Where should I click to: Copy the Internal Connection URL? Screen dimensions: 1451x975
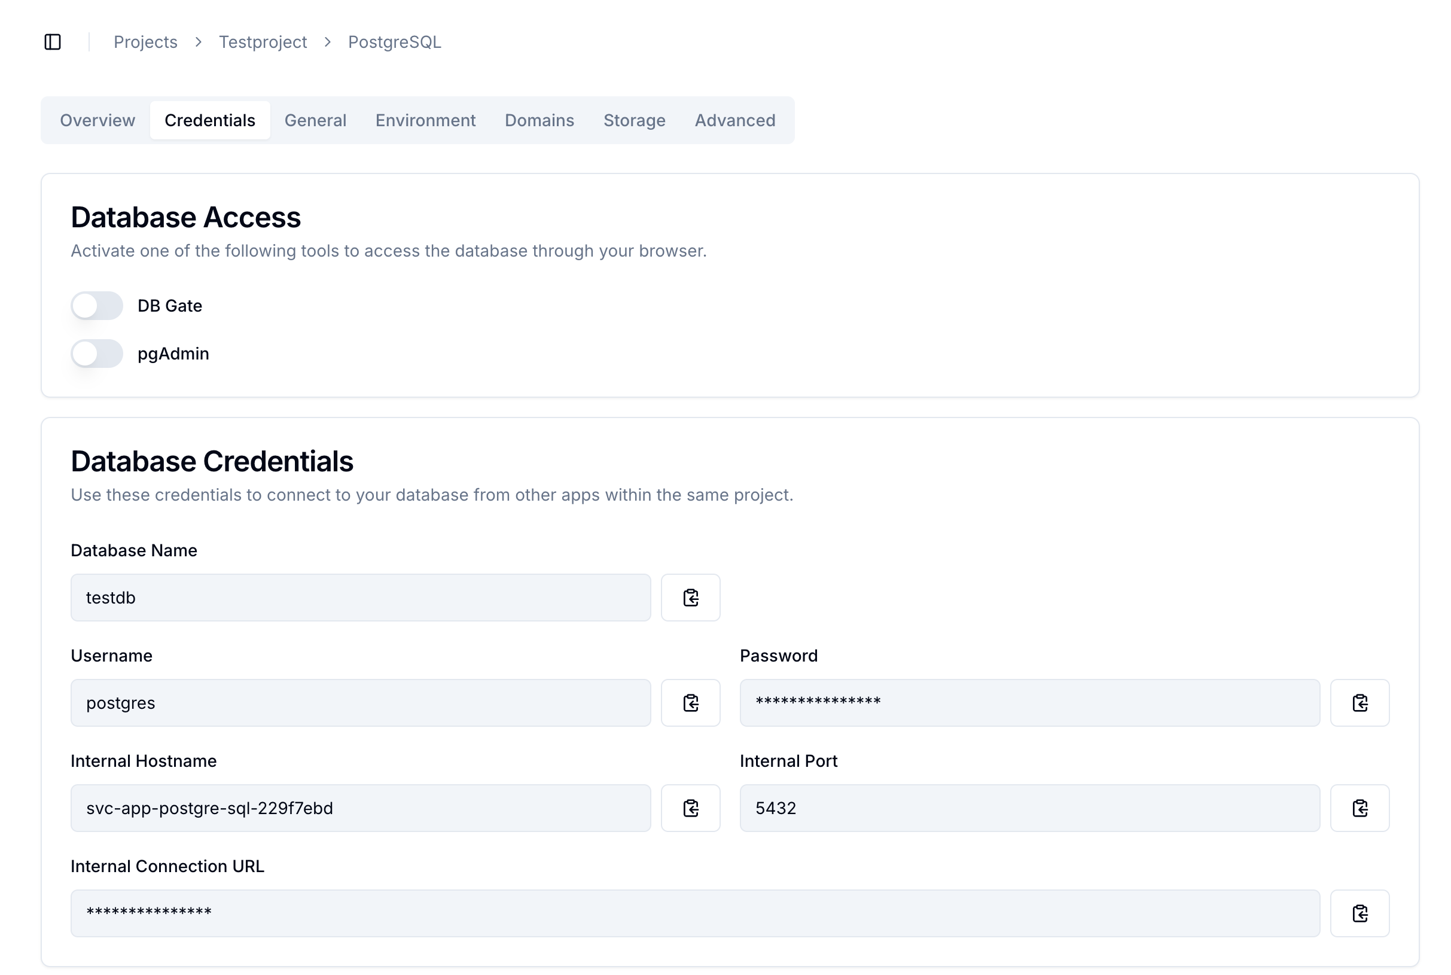click(x=1359, y=913)
